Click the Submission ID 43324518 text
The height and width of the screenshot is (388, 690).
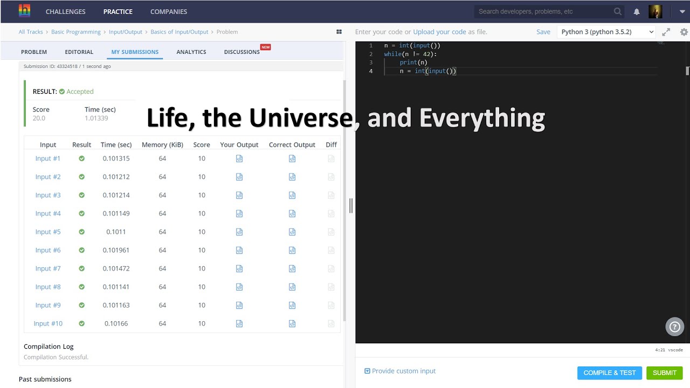click(51, 66)
